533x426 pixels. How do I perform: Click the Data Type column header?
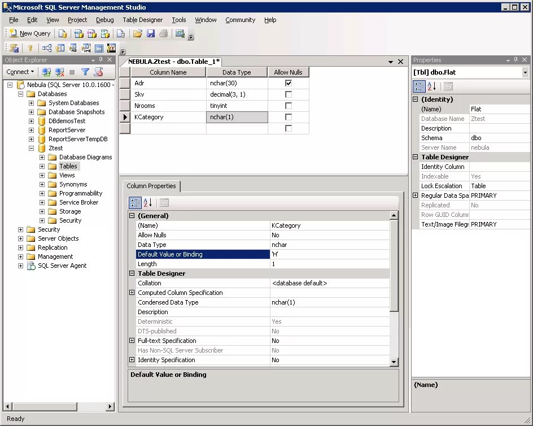(237, 72)
